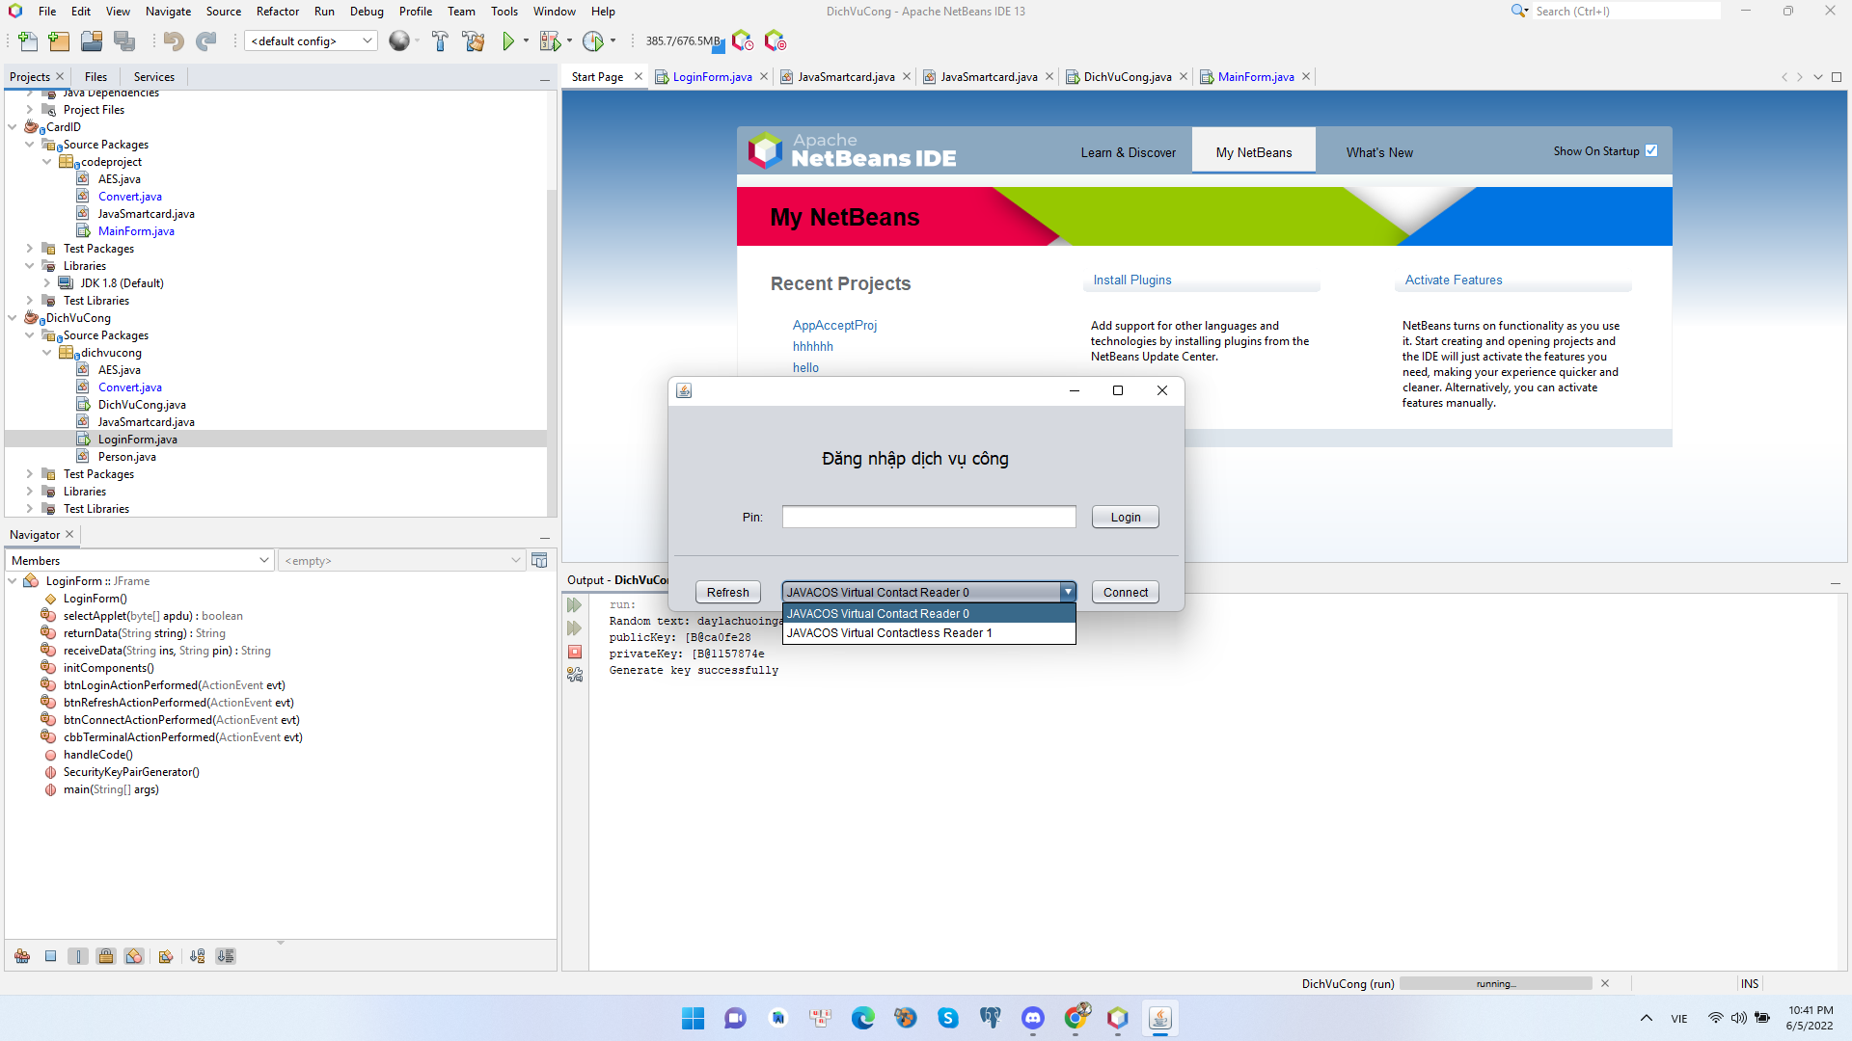Open the default config dropdown
Screen dimensions: 1852x1041
pyautogui.click(x=364, y=40)
